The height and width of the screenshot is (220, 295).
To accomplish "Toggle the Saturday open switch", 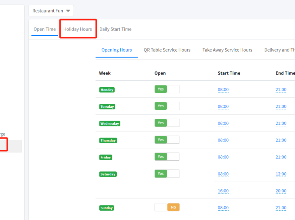I will tap(167, 174).
